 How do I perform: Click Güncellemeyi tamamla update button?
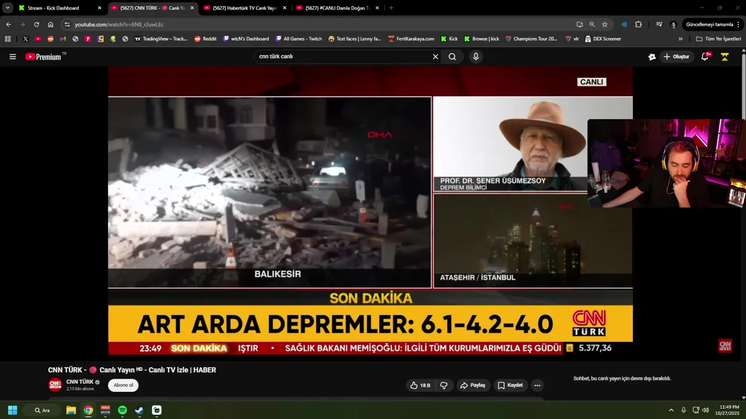pyautogui.click(x=713, y=24)
